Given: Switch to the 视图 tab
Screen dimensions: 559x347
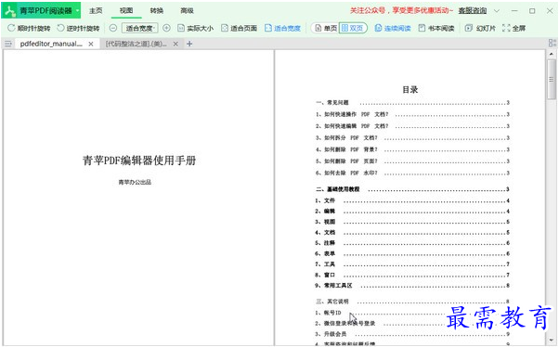Looking at the screenshot, I should 126,10.
